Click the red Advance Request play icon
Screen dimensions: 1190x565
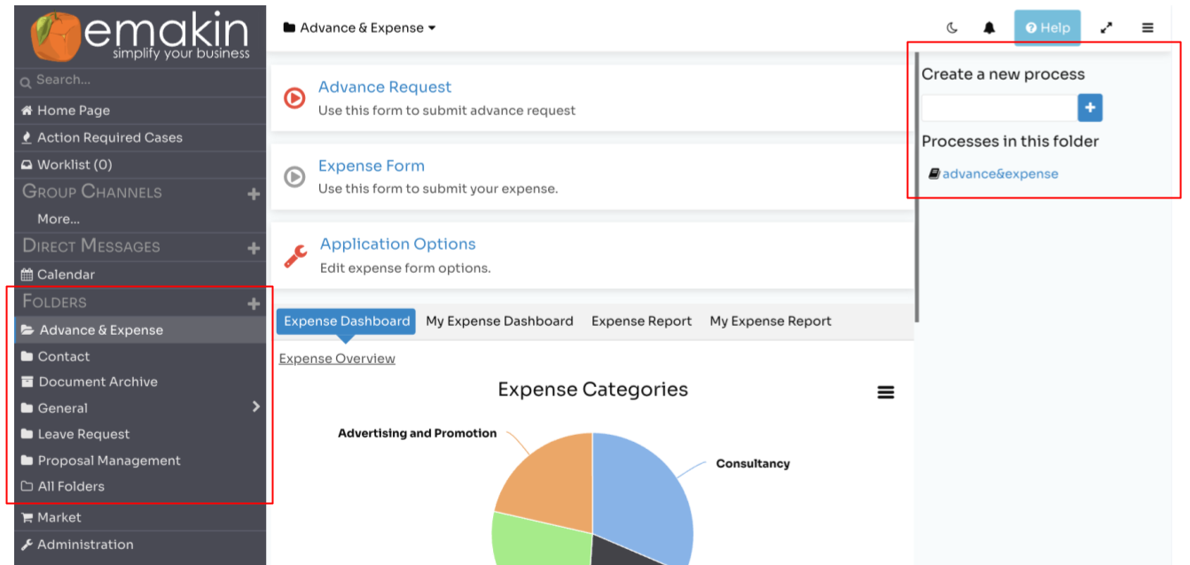tap(294, 97)
